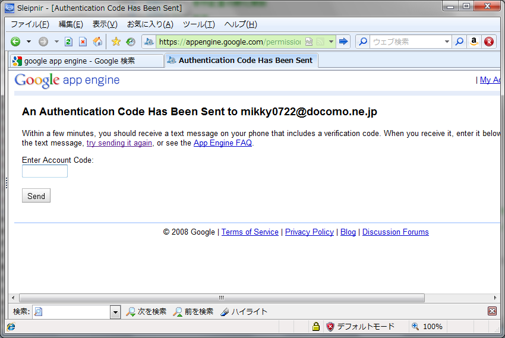Image resolution: width=505 pixels, height=338 pixels.
Task: Open the Terms of Service link
Action: point(250,232)
